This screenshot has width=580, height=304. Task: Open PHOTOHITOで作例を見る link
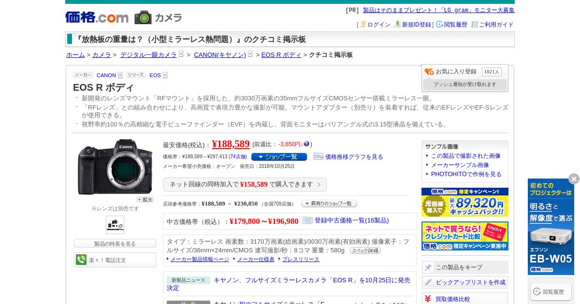tap(466, 174)
